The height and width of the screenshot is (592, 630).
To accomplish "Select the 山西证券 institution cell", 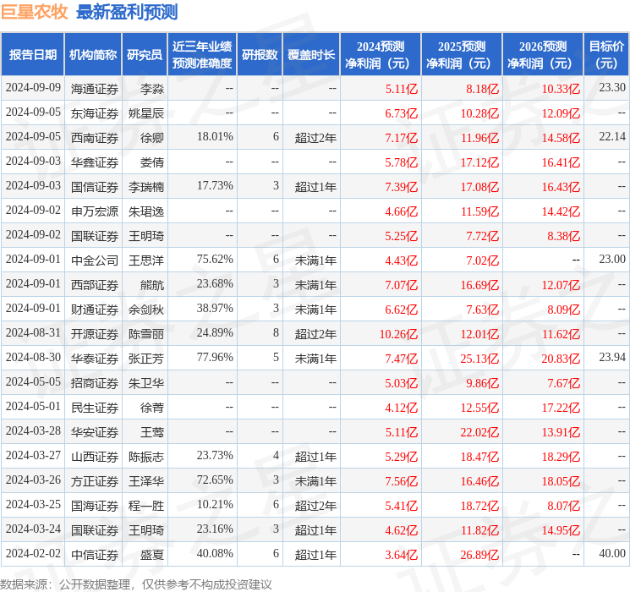I will 95,457.
